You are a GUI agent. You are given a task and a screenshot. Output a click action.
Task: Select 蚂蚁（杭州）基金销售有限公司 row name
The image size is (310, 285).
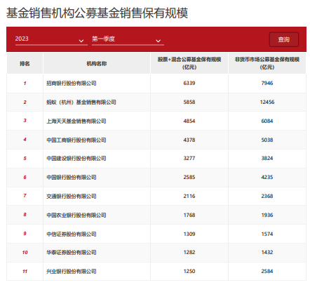(x=81, y=102)
